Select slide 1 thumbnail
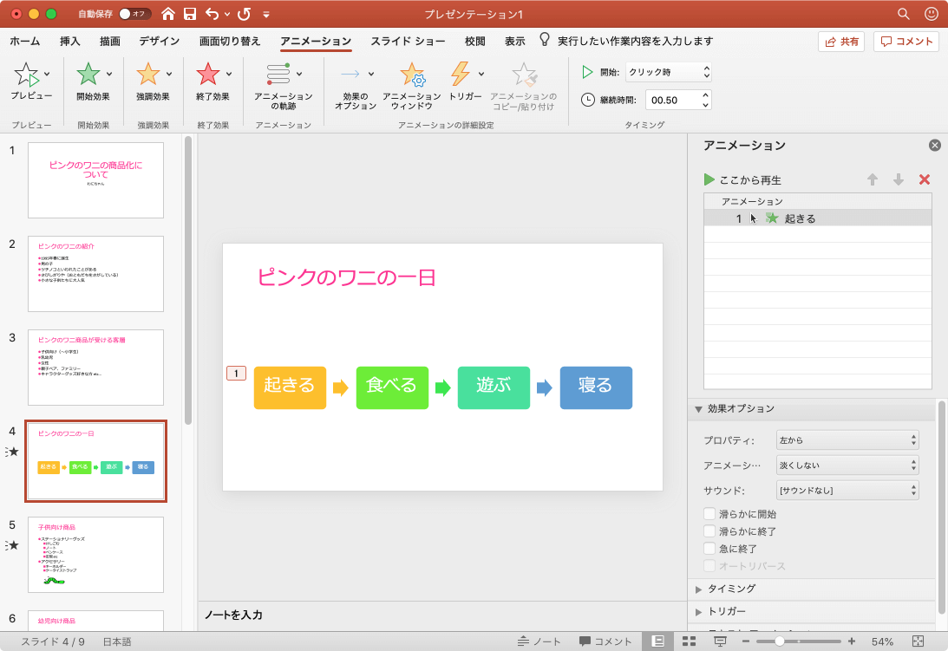Viewport: 948px width, 651px height. click(95, 180)
